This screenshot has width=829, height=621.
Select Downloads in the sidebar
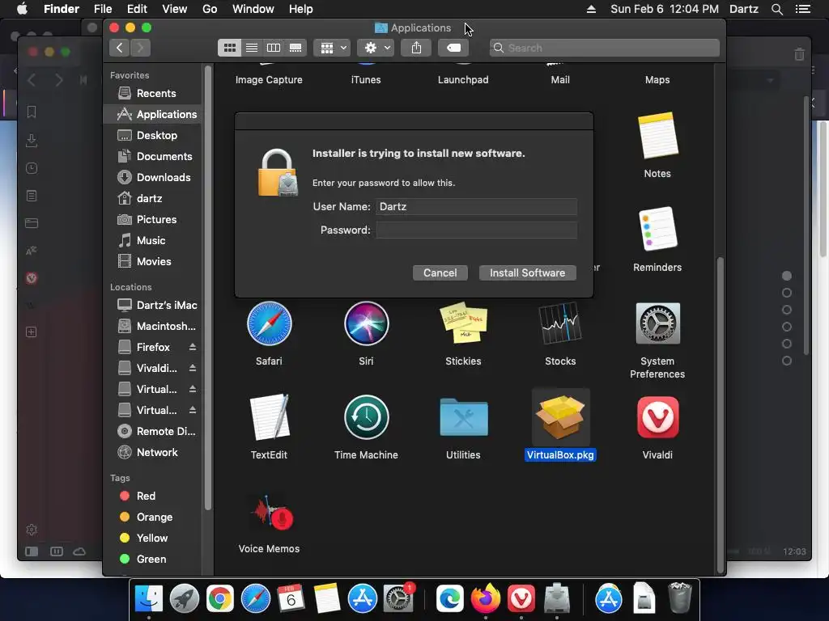coord(152,177)
